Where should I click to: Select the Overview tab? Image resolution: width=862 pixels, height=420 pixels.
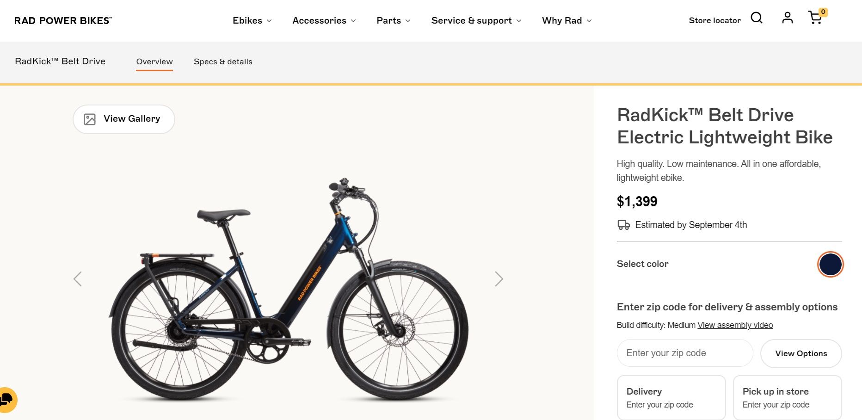click(x=154, y=62)
